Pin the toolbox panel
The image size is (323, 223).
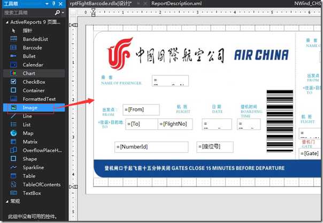point(54,4)
